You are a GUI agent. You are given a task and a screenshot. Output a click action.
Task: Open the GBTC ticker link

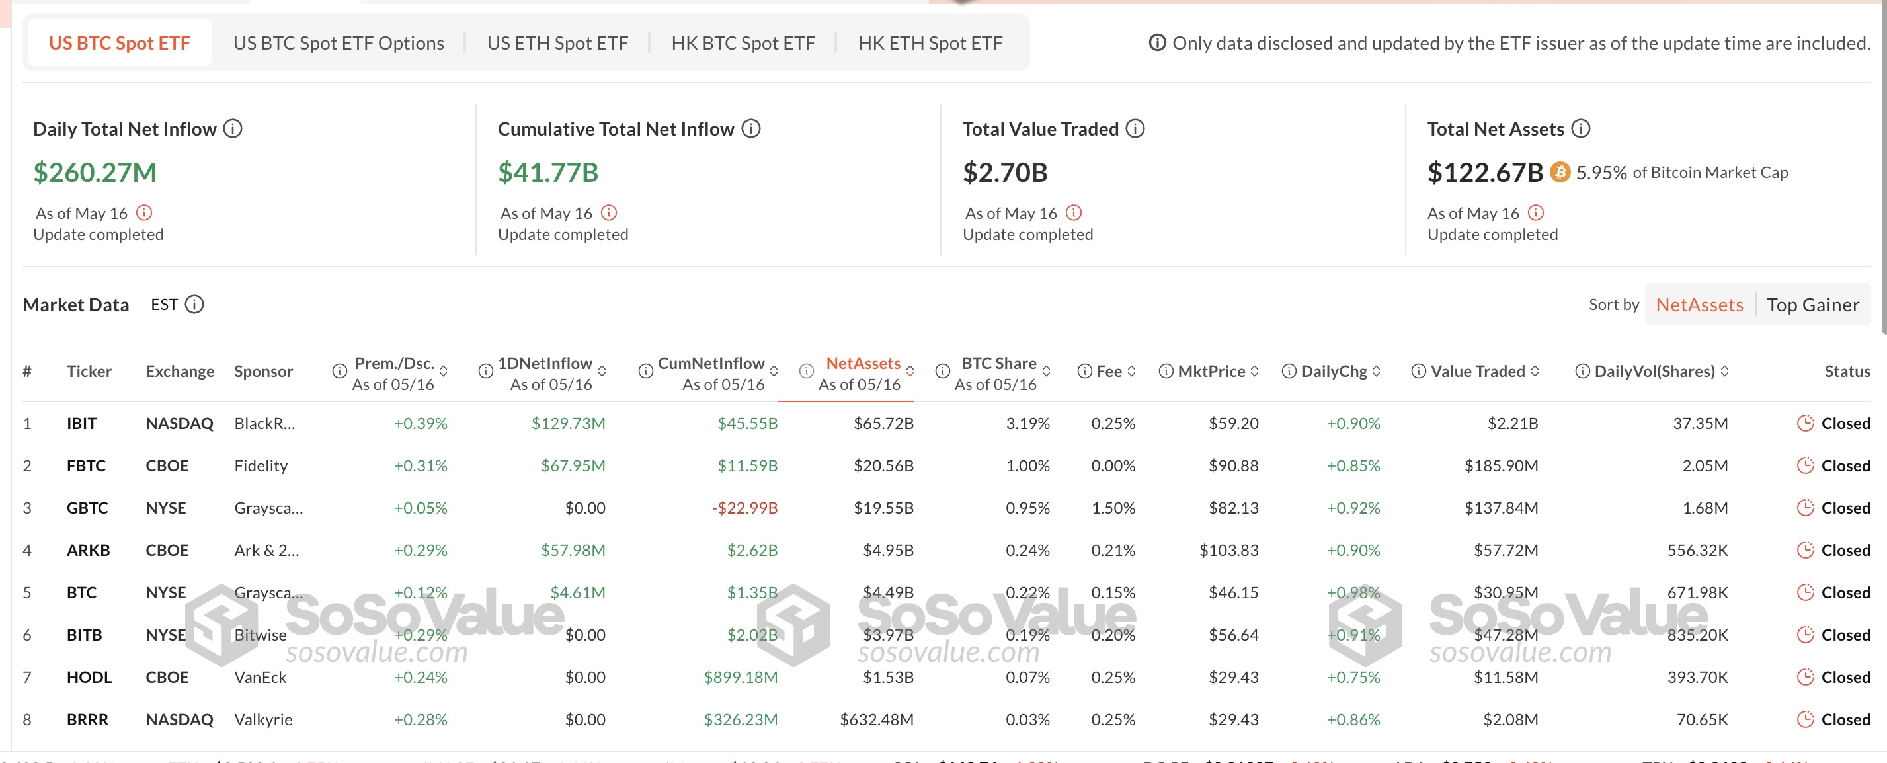(x=87, y=508)
